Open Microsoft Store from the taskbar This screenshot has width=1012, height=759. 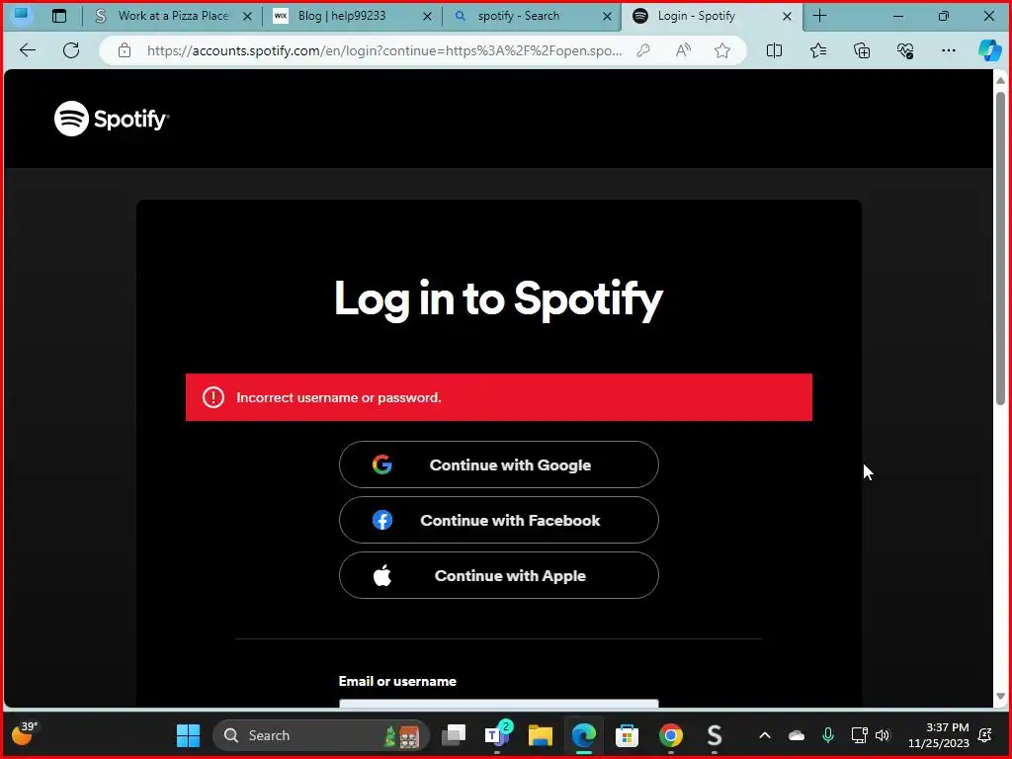(627, 735)
